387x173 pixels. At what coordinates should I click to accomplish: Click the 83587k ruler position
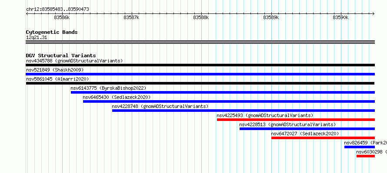[x=132, y=17]
